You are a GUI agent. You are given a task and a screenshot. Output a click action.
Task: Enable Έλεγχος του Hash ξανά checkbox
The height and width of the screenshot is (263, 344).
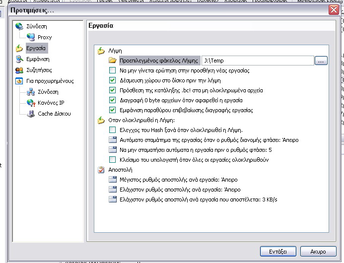click(x=112, y=130)
